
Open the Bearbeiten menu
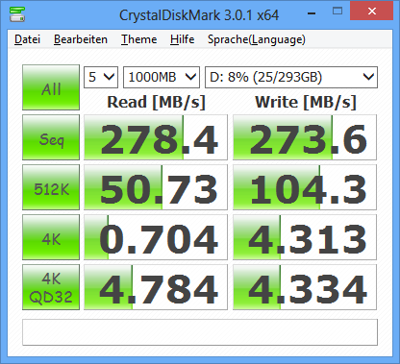(x=81, y=39)
